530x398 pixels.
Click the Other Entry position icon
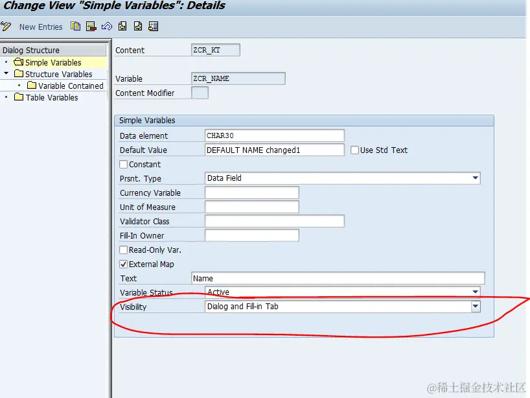pos(153,26)
